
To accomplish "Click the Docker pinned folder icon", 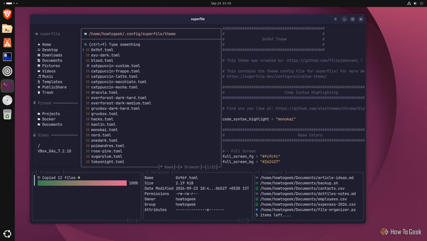I will [x=39, y=119].
